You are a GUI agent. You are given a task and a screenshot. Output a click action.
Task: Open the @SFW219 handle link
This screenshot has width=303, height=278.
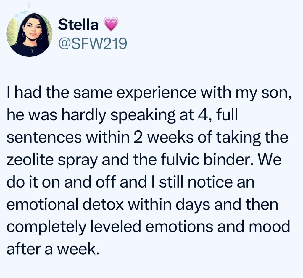(x=93, y=44)
